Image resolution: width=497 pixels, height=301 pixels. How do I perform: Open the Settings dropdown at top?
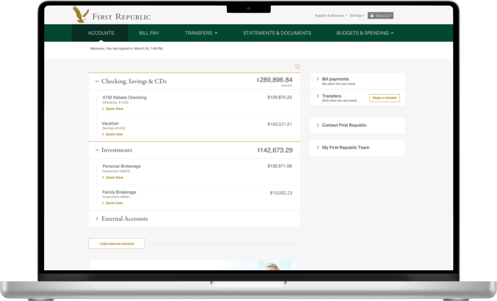pyautogui.click(x=357, y=16)
